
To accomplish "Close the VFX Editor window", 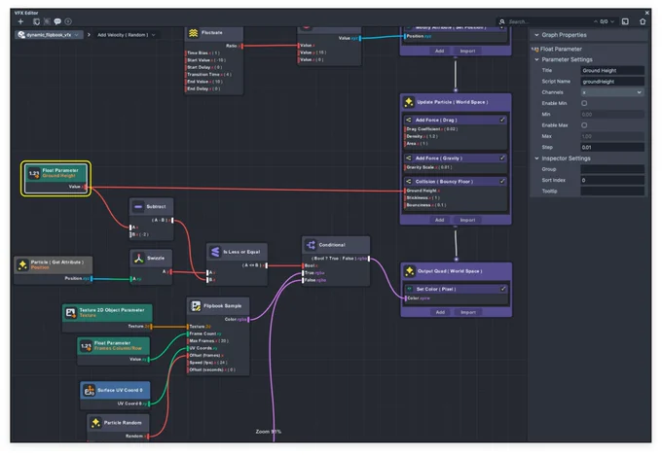I will (646, 13).
